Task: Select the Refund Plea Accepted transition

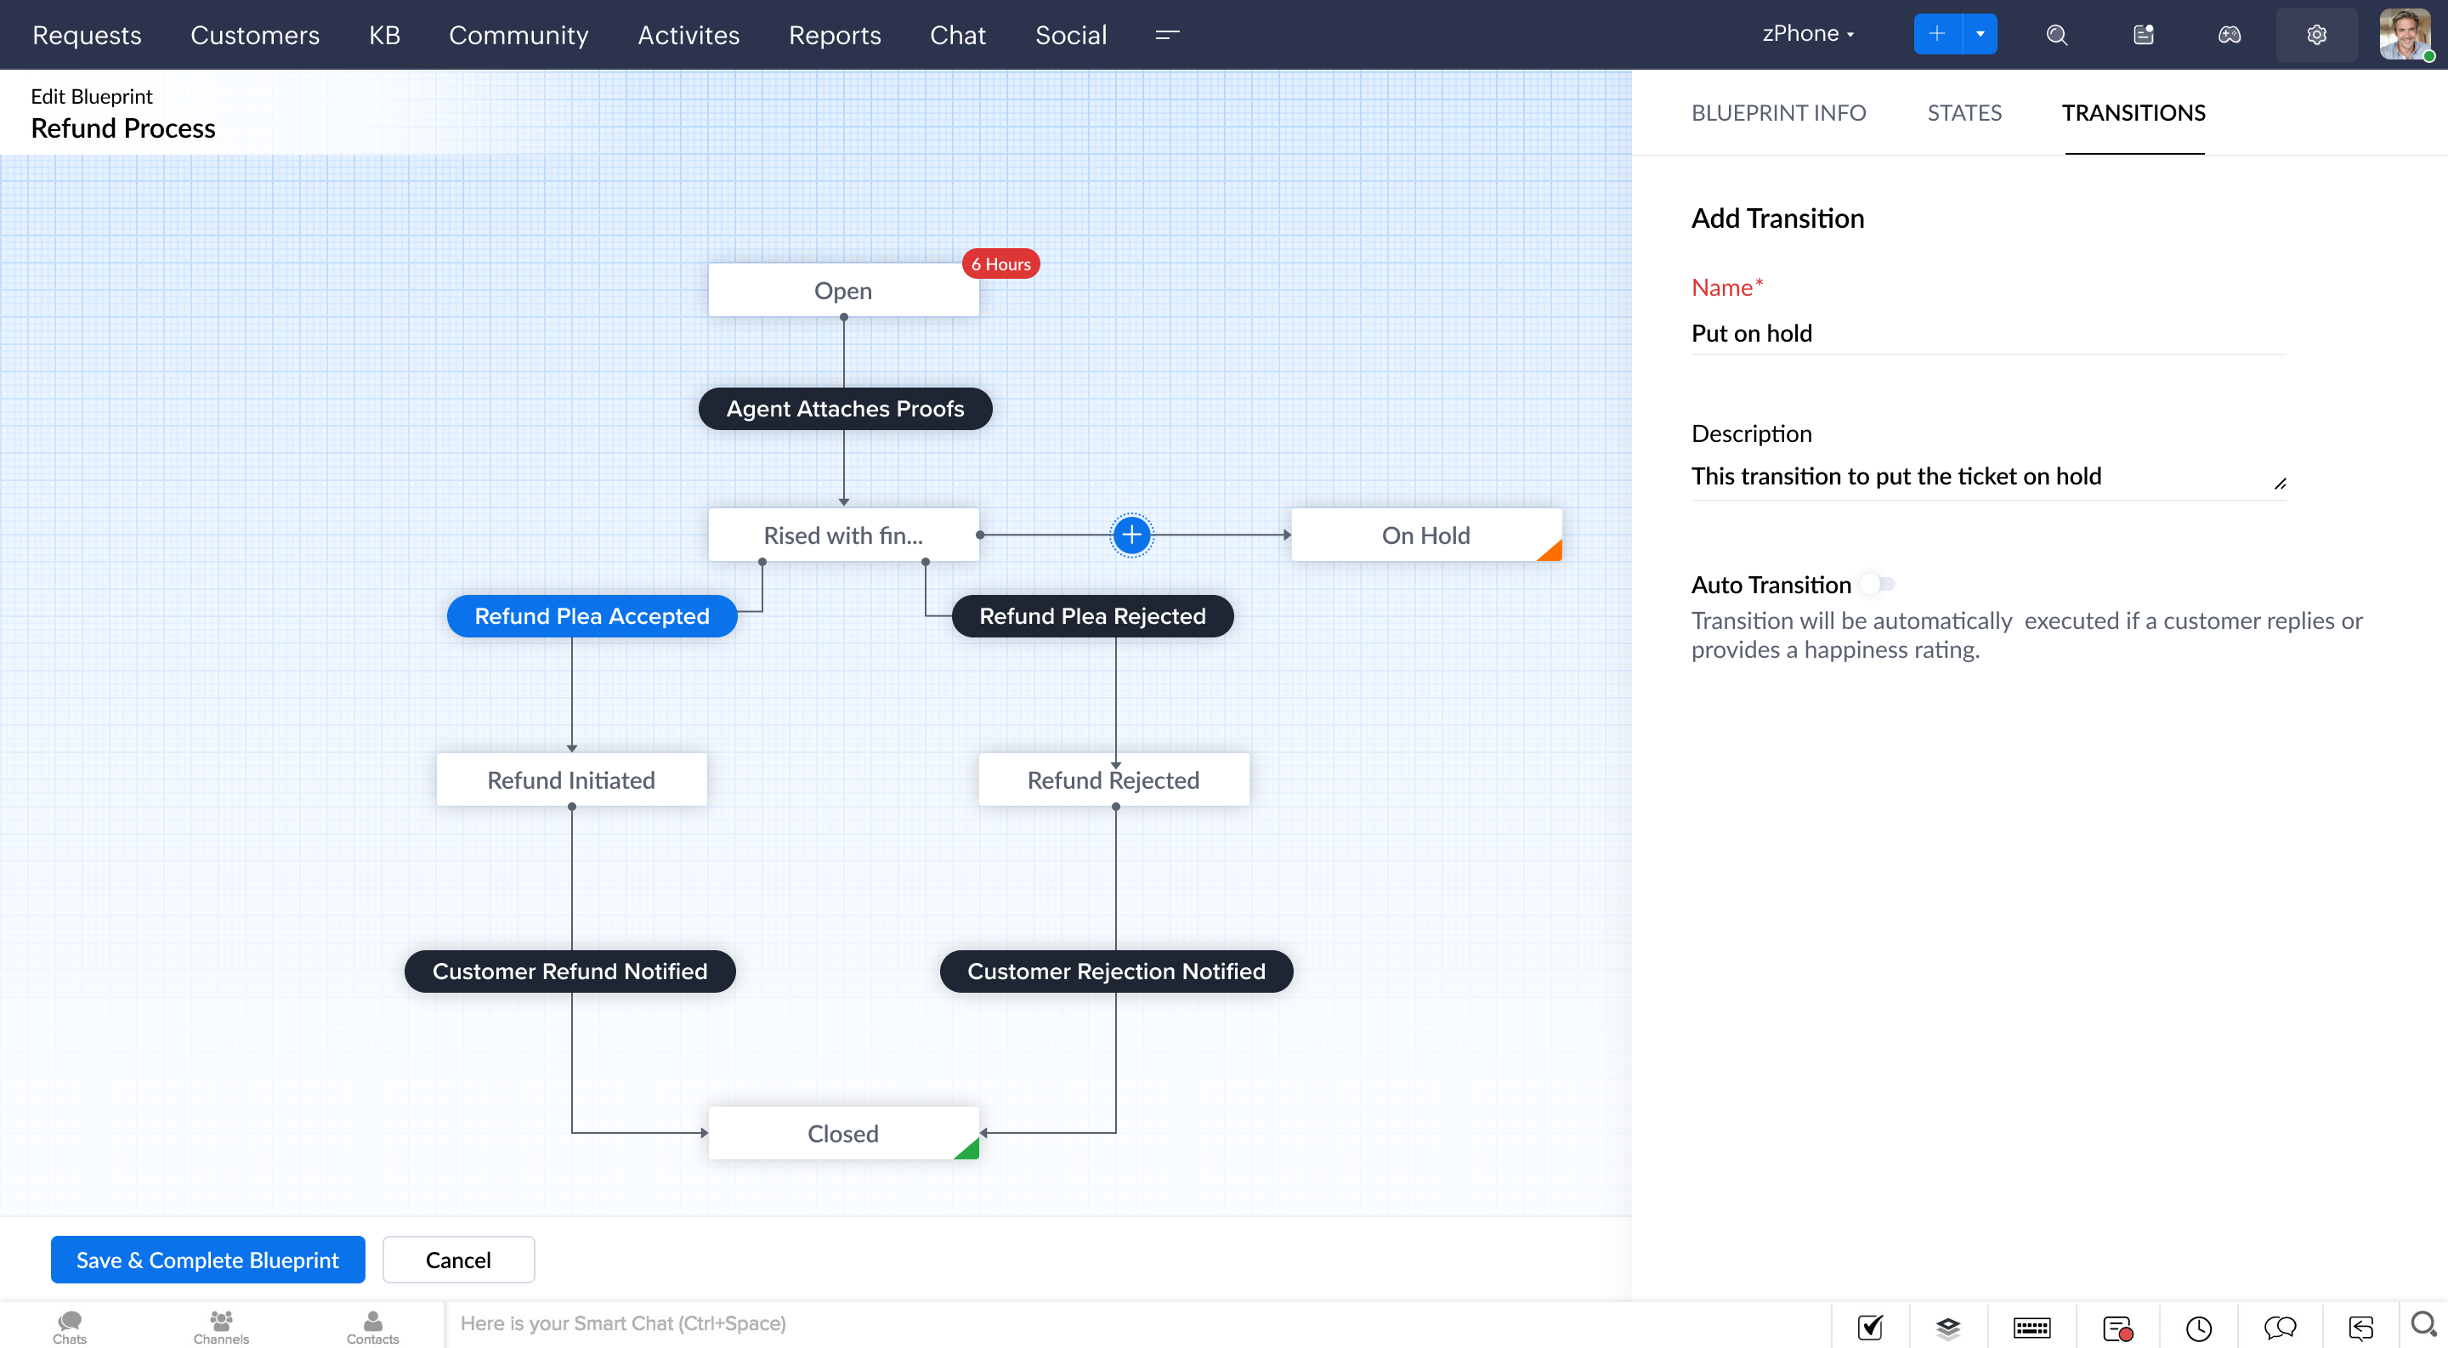Action: (591, 615)
